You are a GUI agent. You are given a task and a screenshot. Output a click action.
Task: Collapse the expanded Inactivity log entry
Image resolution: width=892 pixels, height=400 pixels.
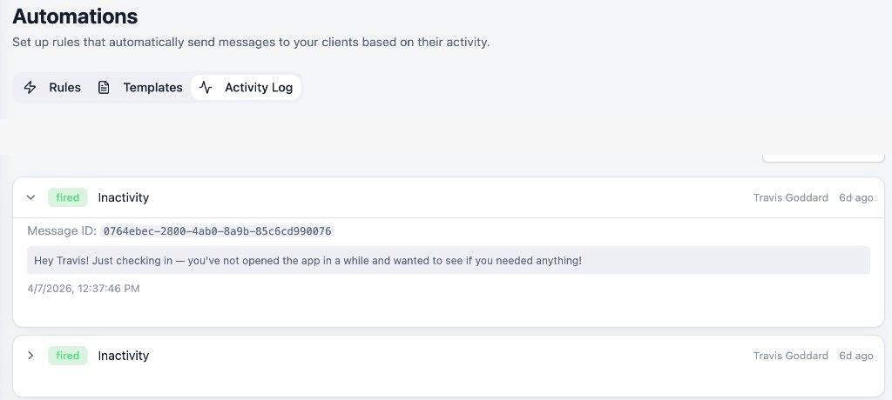30,197
